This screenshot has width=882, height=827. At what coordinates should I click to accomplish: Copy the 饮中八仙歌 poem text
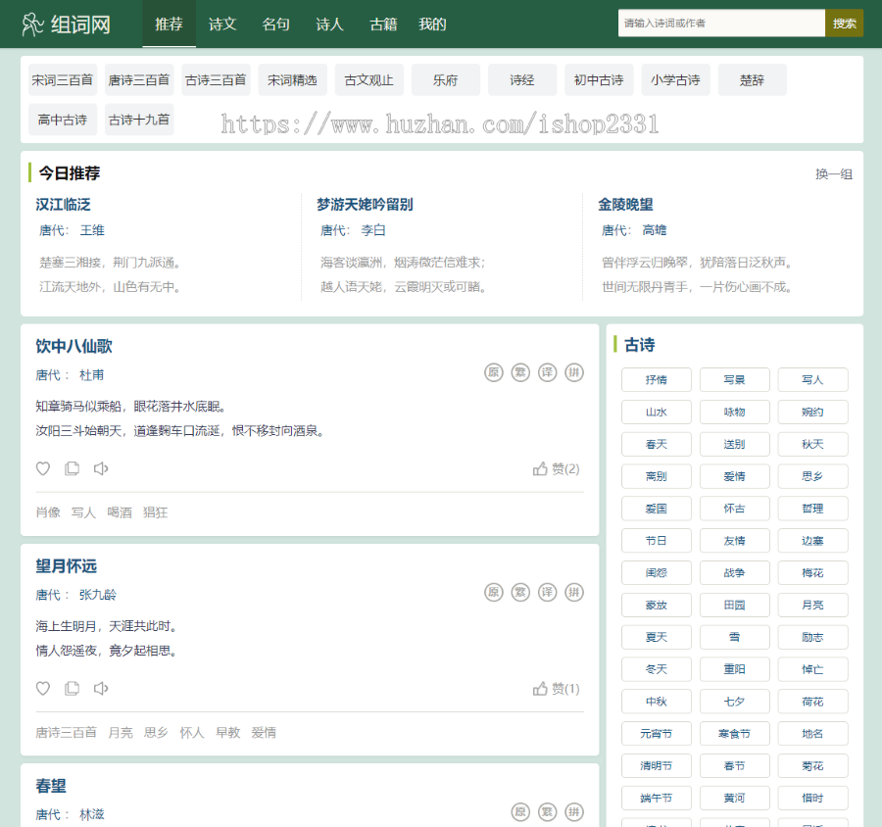pos(72,468)
